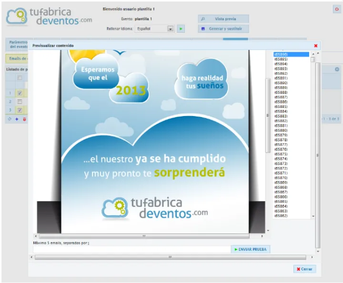Click the red delete trash icon
This screenshot has width=343, height=283.
tap(24, 119)
